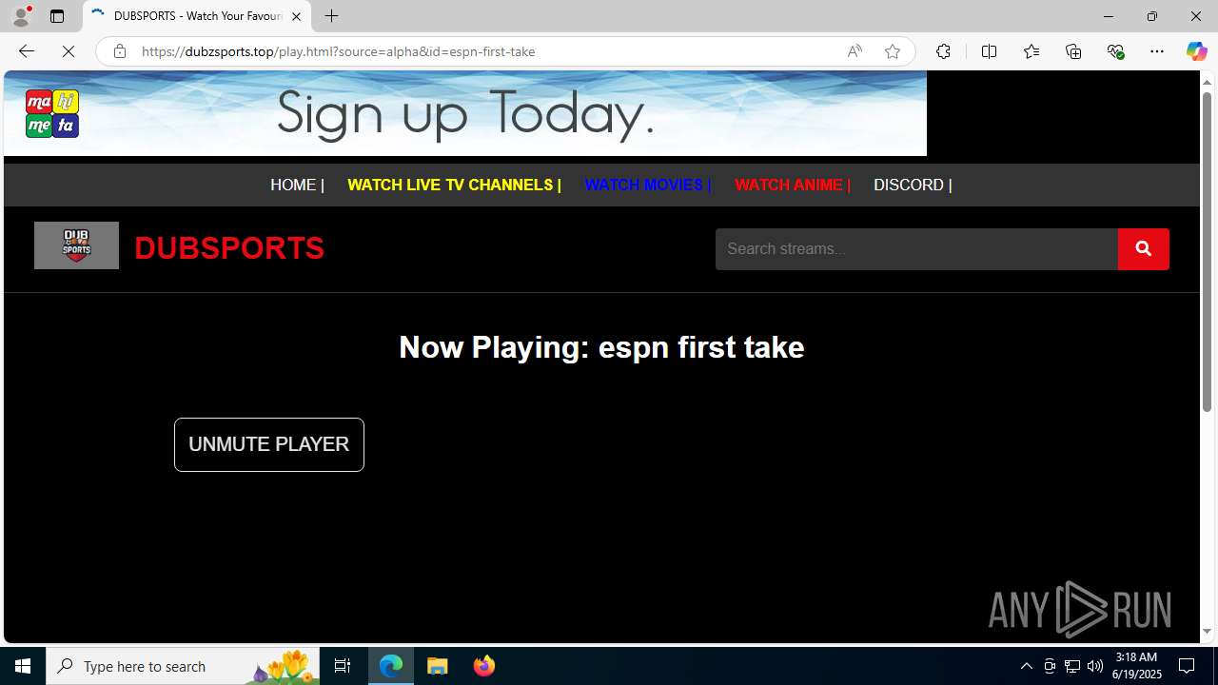Image resolution: width=1218 pixels, height=685 pixels.
Task: Click the Sign up Today banner ad
Action: 465,113
